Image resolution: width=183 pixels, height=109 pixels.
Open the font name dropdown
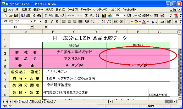pos(31,22)
